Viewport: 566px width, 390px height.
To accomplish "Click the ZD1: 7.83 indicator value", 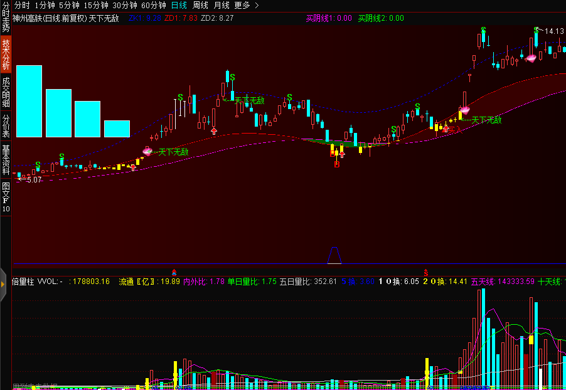I will coord(181,18).
